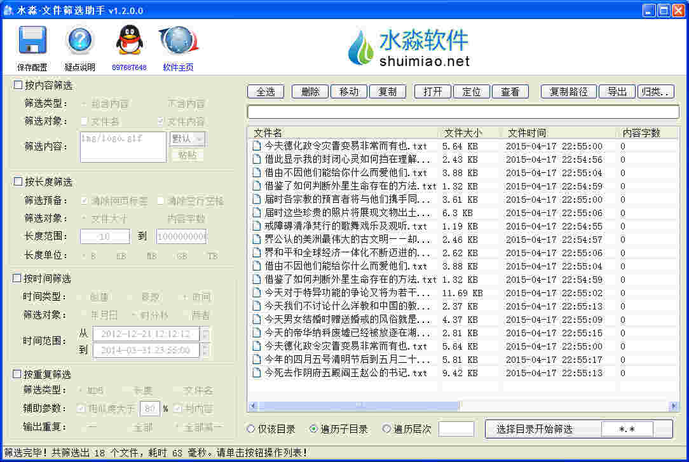Click the 全选 button
Viewport: 689px width, 462px height.
pos(266,92)
